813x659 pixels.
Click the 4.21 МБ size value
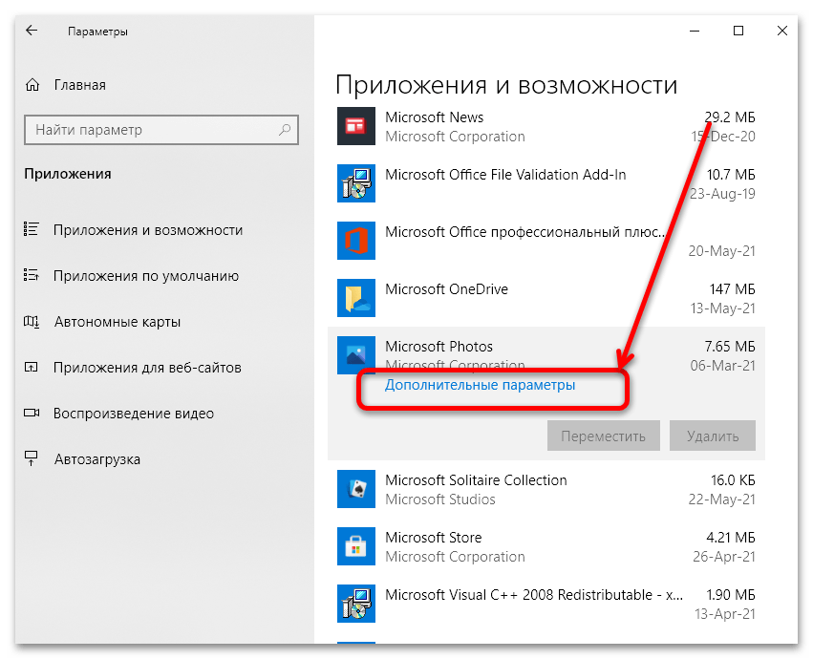pos(731,537)
